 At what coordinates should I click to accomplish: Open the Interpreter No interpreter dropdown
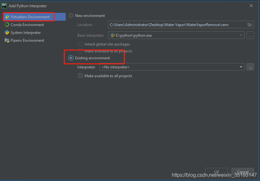click(x=172, y=67)
